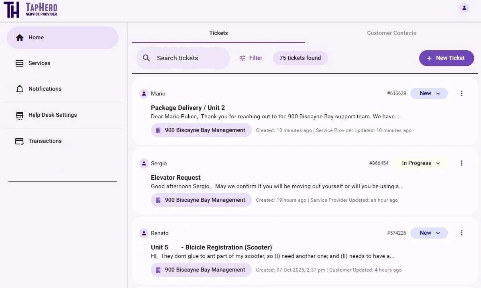Click the TapHero logo
This screenshot has height=288, width=481.
pyautogui.click(x=31, y=10)
